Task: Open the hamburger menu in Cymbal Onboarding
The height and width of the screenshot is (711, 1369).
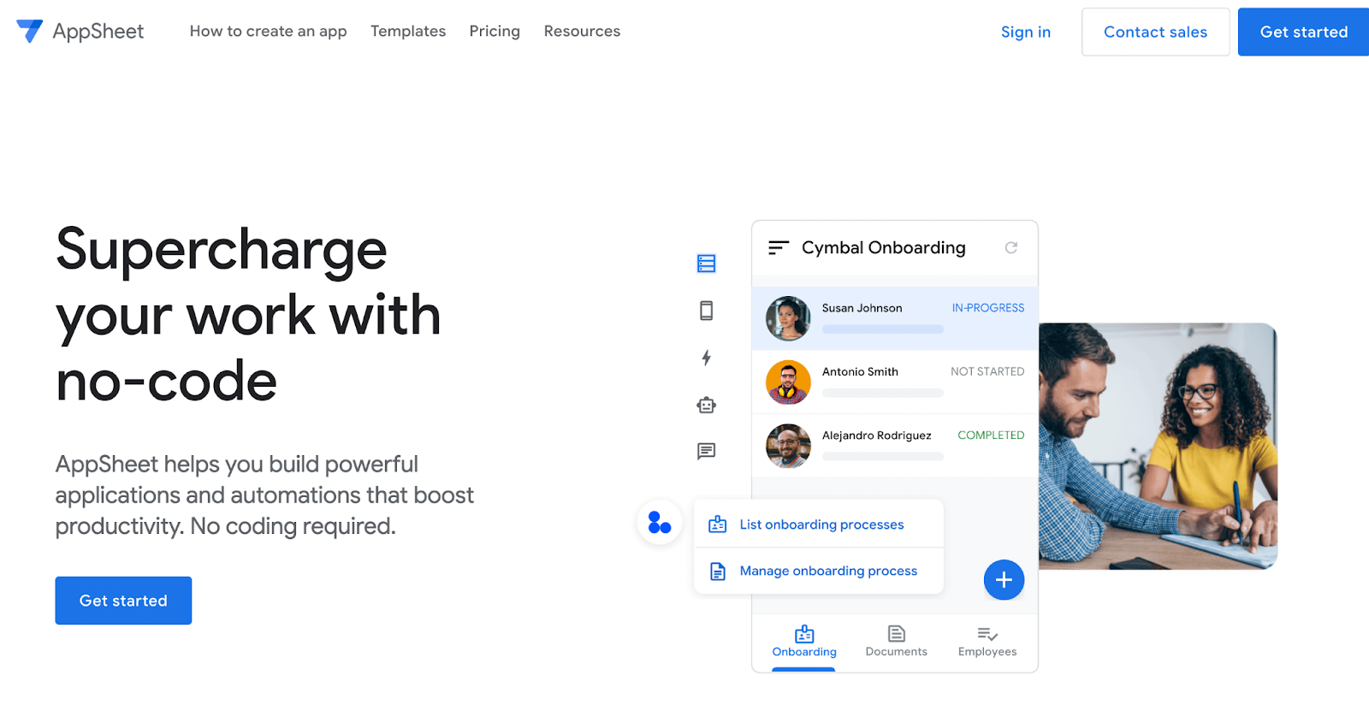Action: click(x=778, y=248)
